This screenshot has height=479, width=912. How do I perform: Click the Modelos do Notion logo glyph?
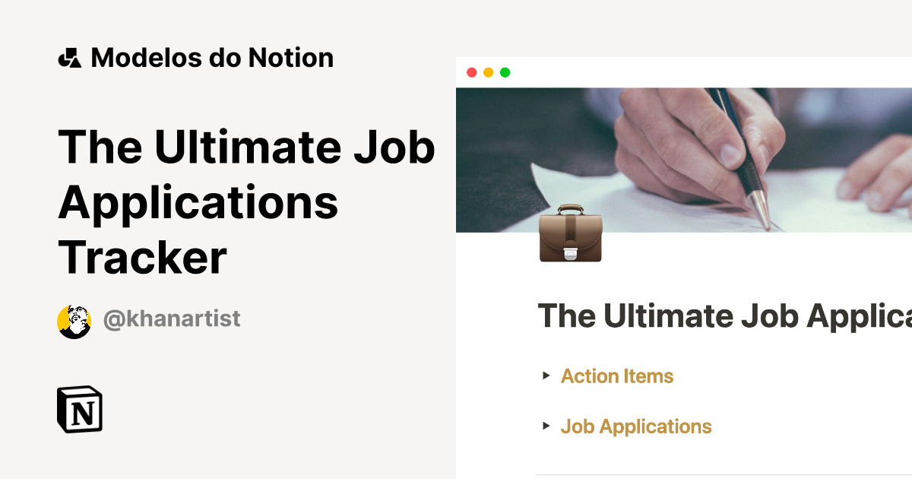[x=71, y=57]
